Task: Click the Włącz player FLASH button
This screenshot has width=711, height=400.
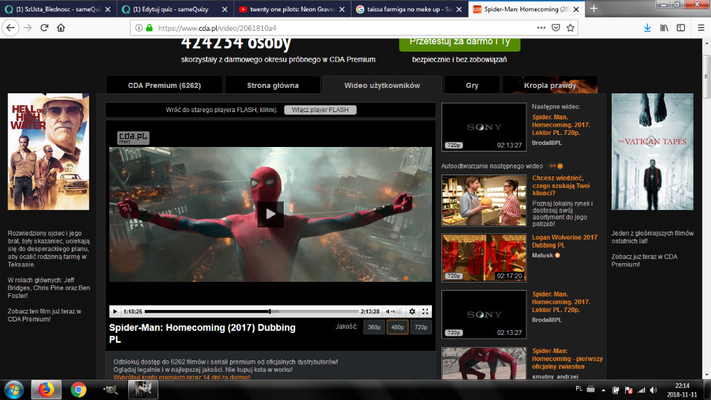Action: click(320, 110)
